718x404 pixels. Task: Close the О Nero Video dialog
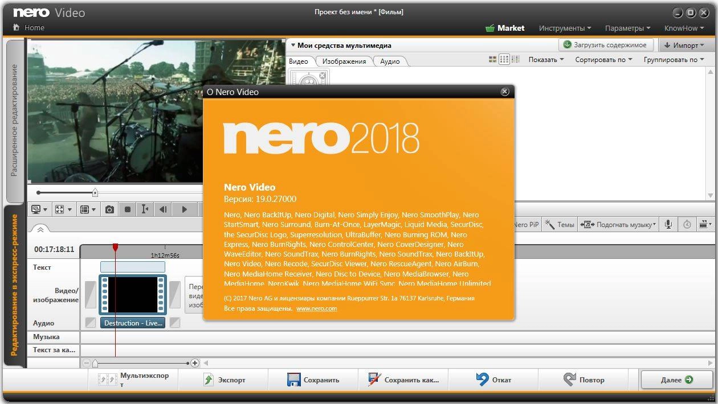(x=504, y=92)
